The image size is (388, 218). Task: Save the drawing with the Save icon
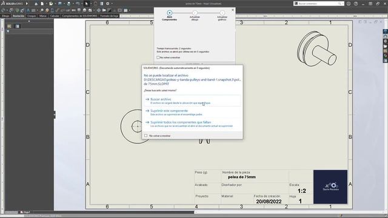pos(60,4)
